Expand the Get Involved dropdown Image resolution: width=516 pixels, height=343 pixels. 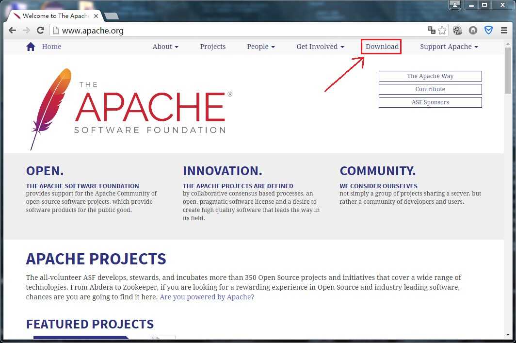pos(320,47)
